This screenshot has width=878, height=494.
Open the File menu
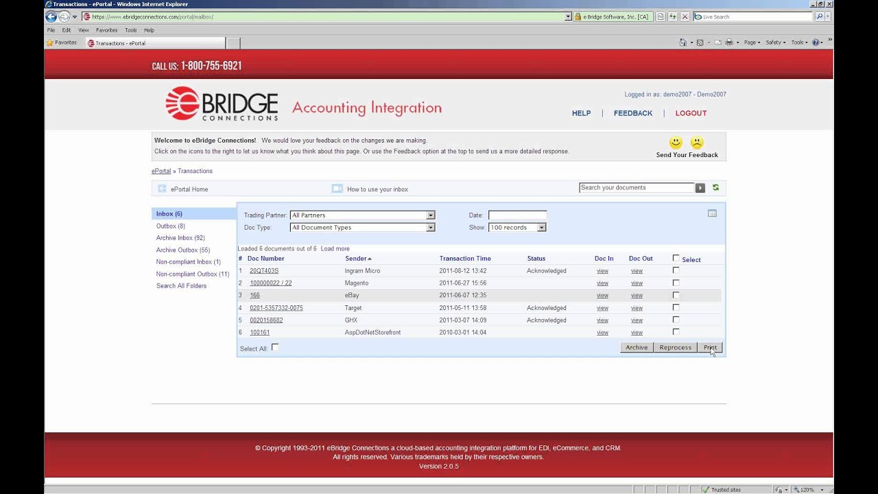click(51, 30)
